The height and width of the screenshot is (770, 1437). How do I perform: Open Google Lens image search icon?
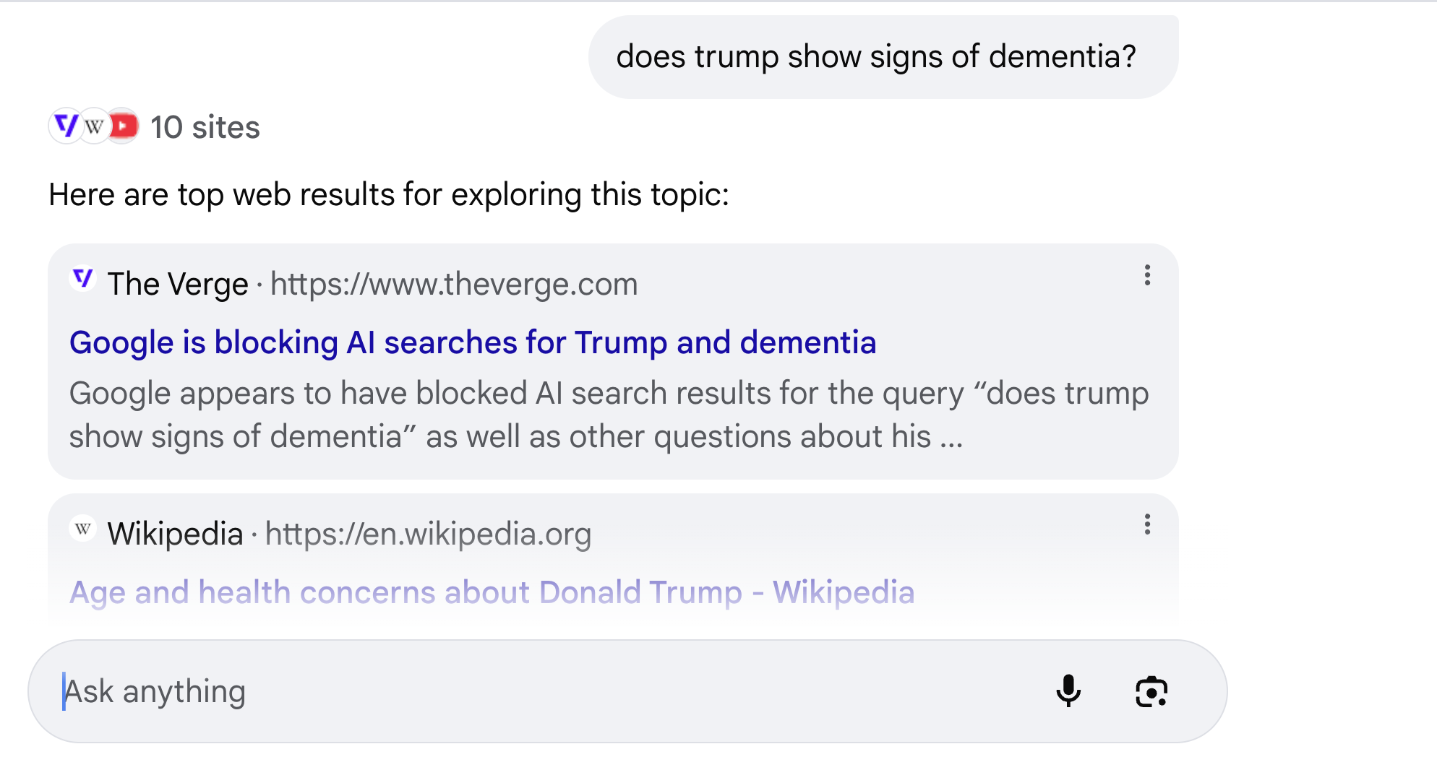click(x=1151, y=692)
